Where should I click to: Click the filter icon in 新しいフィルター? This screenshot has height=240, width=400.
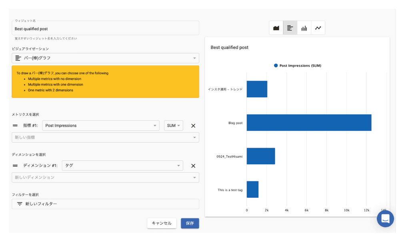pyautogui.click(x=20, y=204)
